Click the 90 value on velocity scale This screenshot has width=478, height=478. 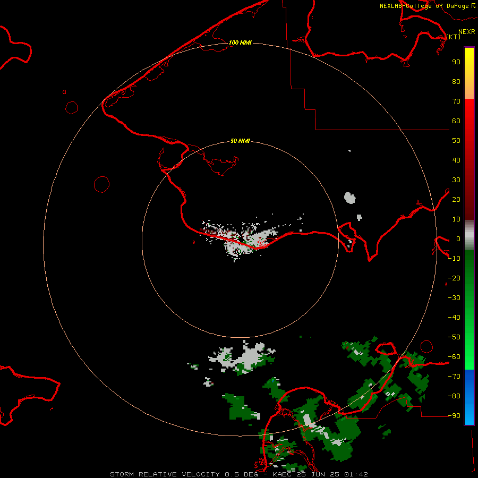(x=456, y=62)
